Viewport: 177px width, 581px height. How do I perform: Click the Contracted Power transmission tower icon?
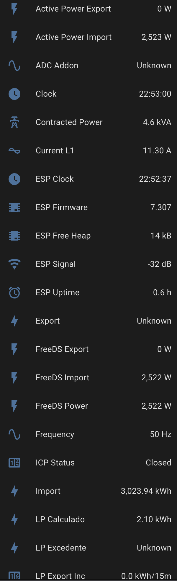point(14,122)
